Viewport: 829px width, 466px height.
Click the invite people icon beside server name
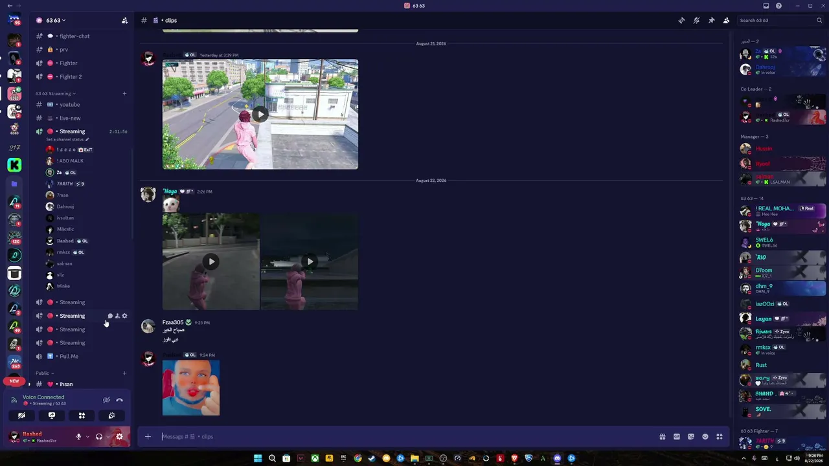[124, 20]
